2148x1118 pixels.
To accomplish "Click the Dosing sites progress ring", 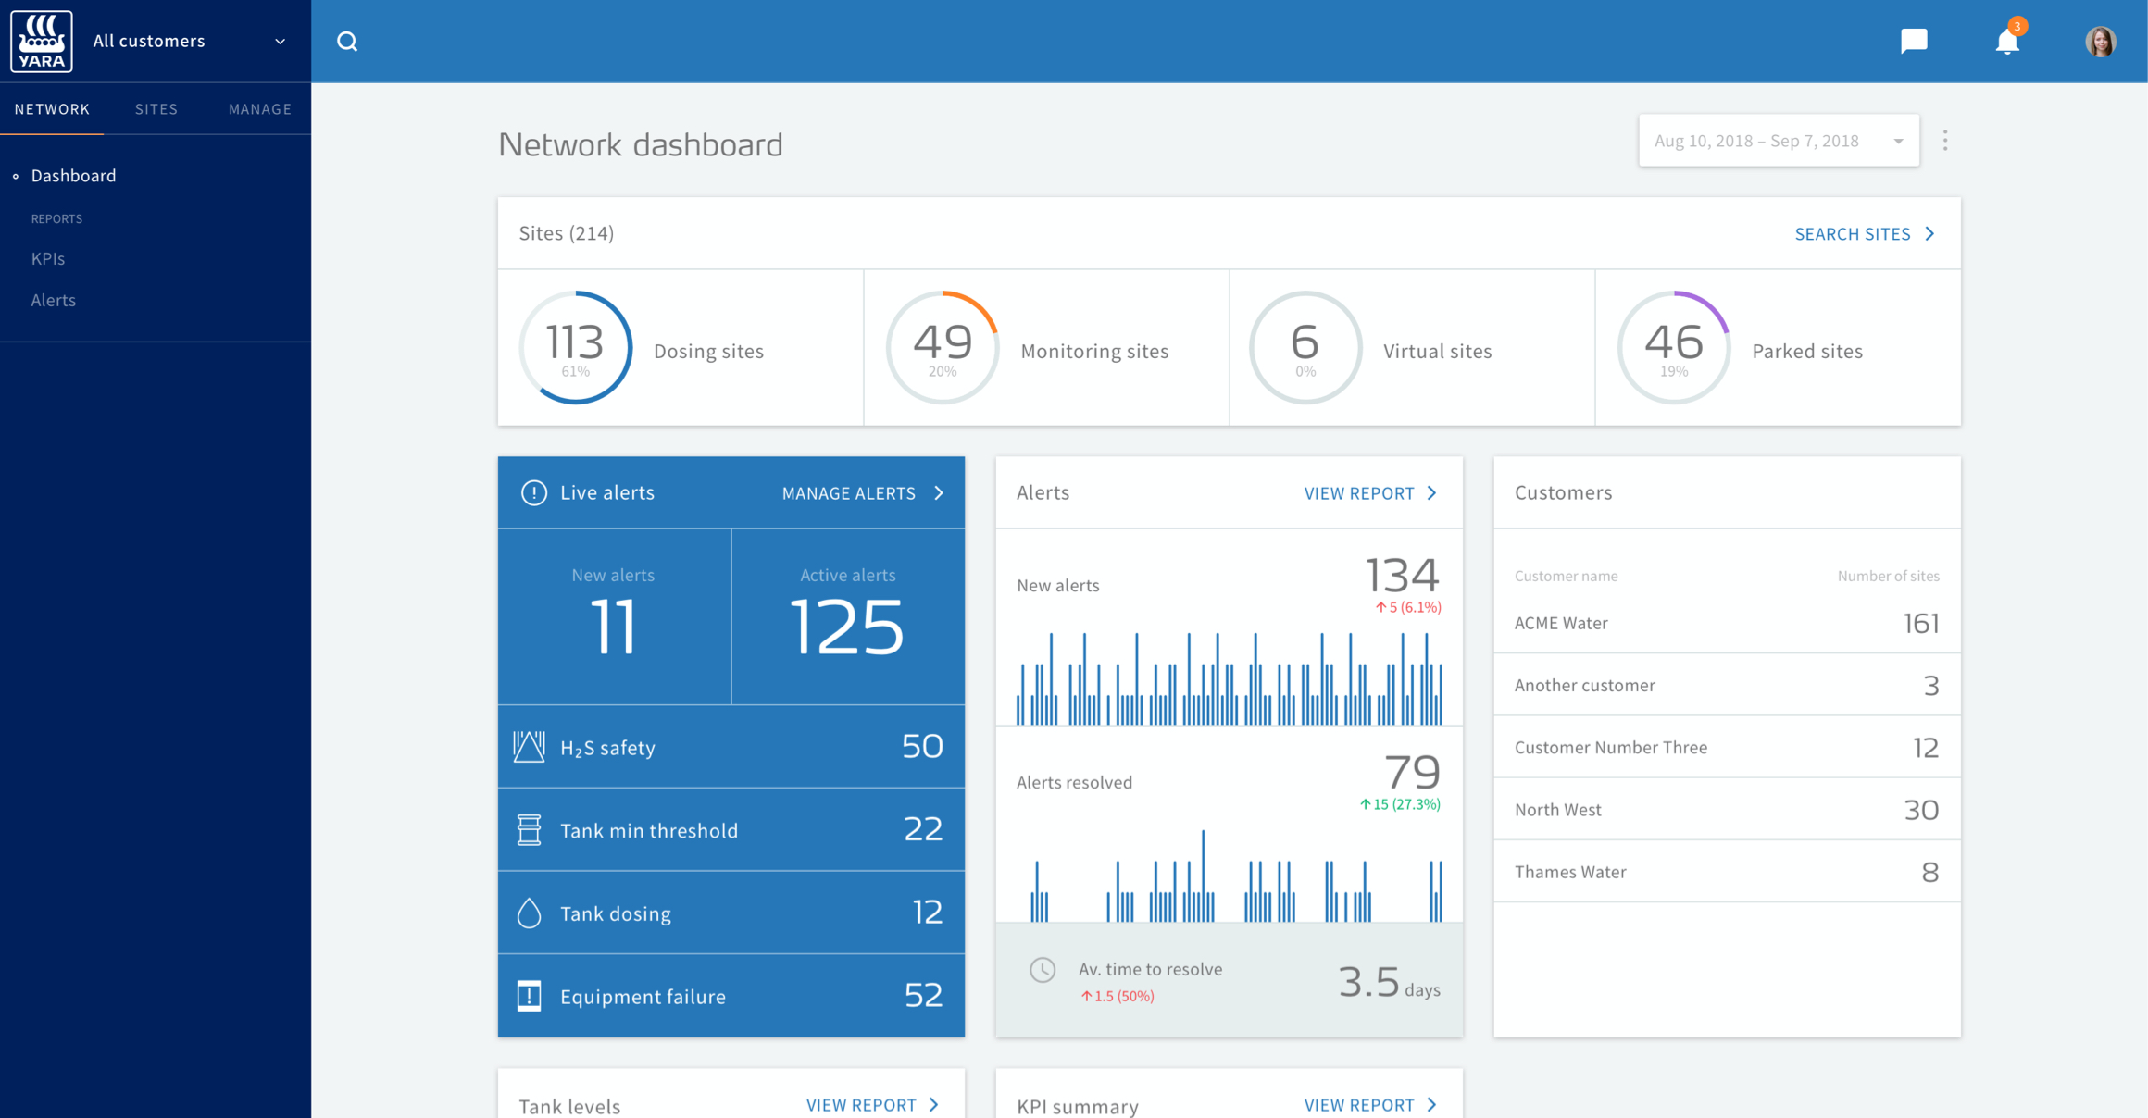I will click(x=575, y=348).
